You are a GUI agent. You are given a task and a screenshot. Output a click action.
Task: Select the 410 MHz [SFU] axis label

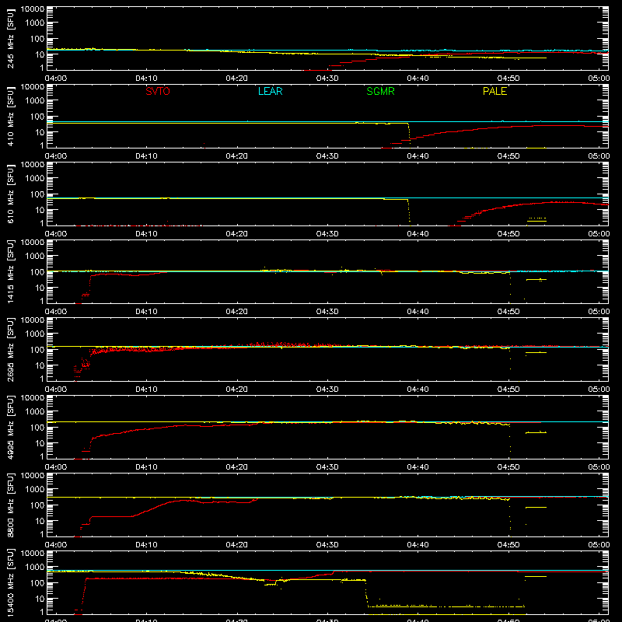10,116
